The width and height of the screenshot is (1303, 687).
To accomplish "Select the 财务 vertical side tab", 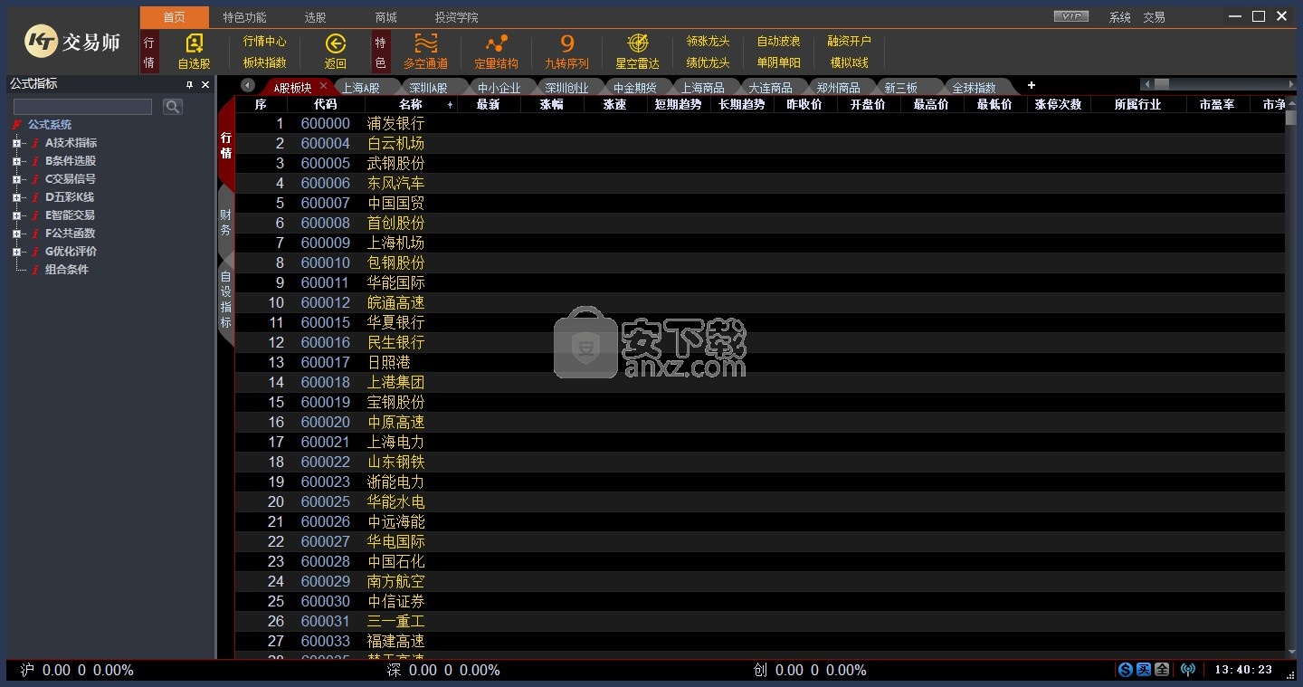I will (x=226, y=223).
